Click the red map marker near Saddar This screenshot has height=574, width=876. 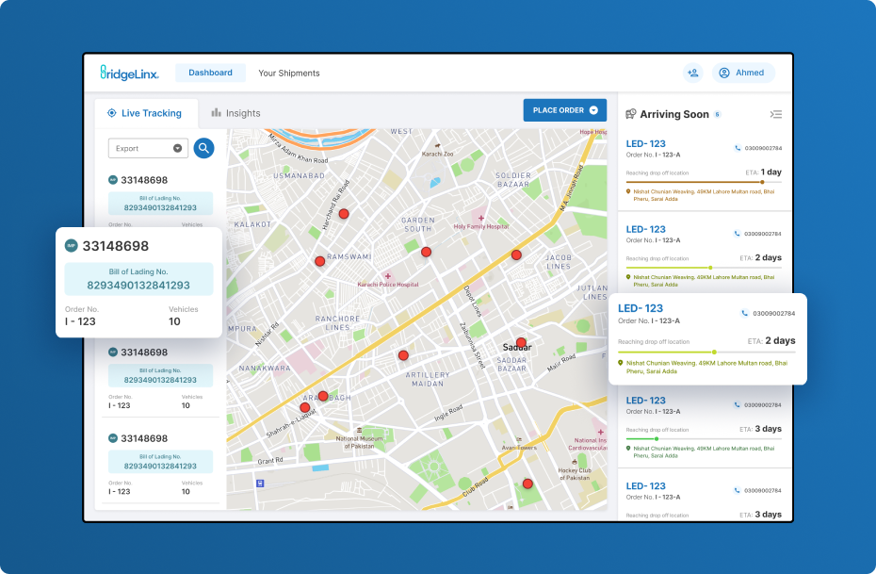(x=521, y=343)
